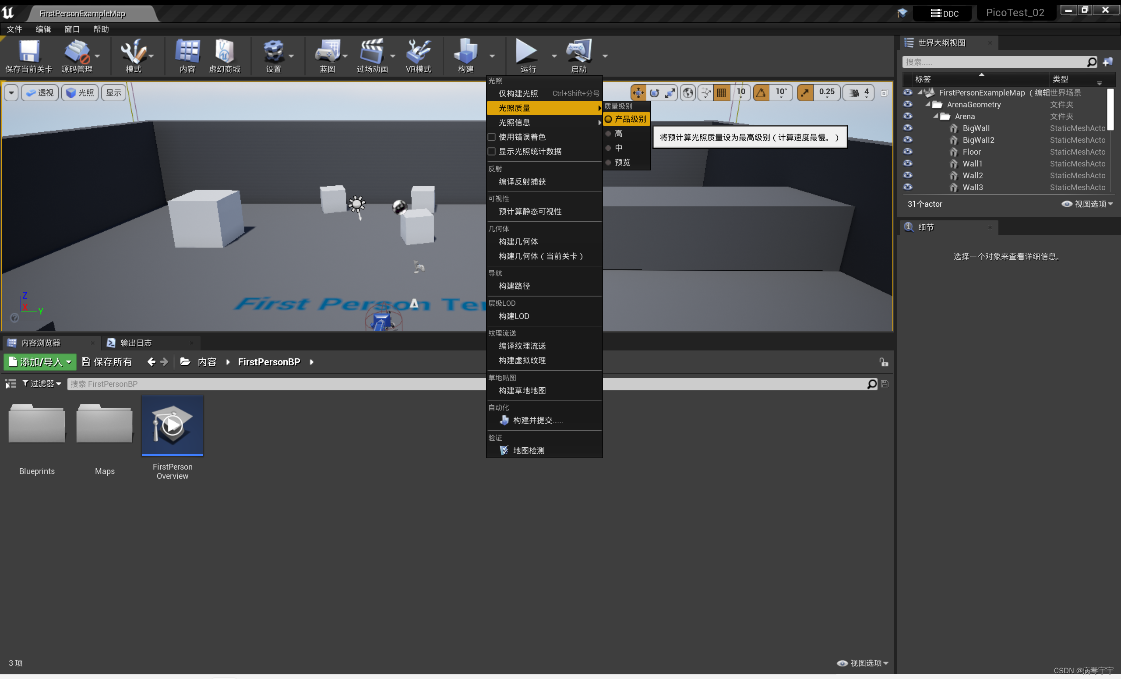Viewport: 1121px width, 679px height.
Task: Enable the 显示光照统计数据 checkbox
Action: click(491, 152)
